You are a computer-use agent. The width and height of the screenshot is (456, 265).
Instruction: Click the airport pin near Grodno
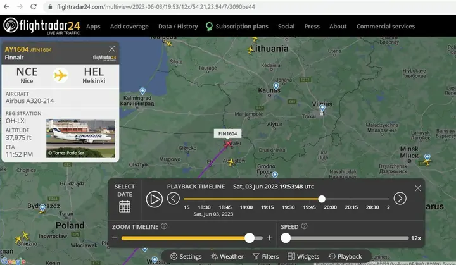click(275, 175)
